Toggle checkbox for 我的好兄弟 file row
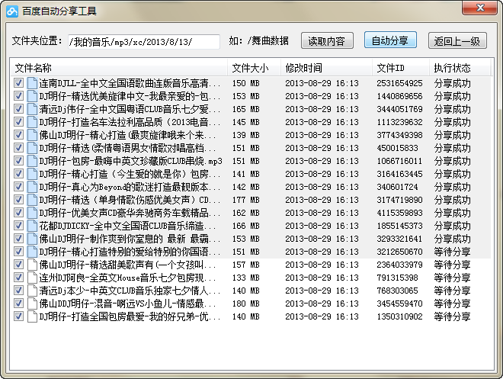 click(x=18, y=316)
